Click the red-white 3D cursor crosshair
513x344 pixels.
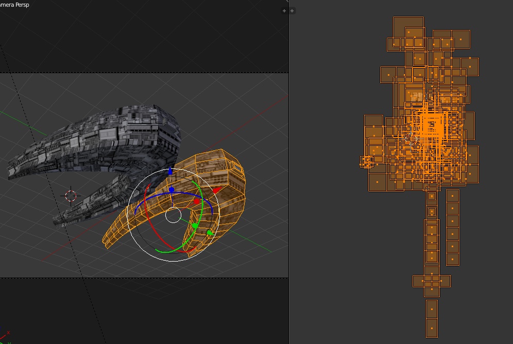71,196
